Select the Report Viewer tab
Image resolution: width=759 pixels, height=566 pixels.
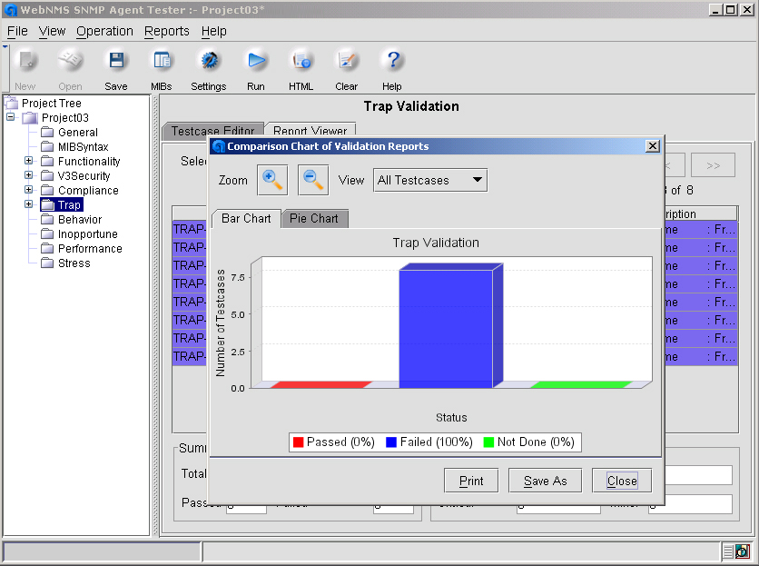[310, 131]
